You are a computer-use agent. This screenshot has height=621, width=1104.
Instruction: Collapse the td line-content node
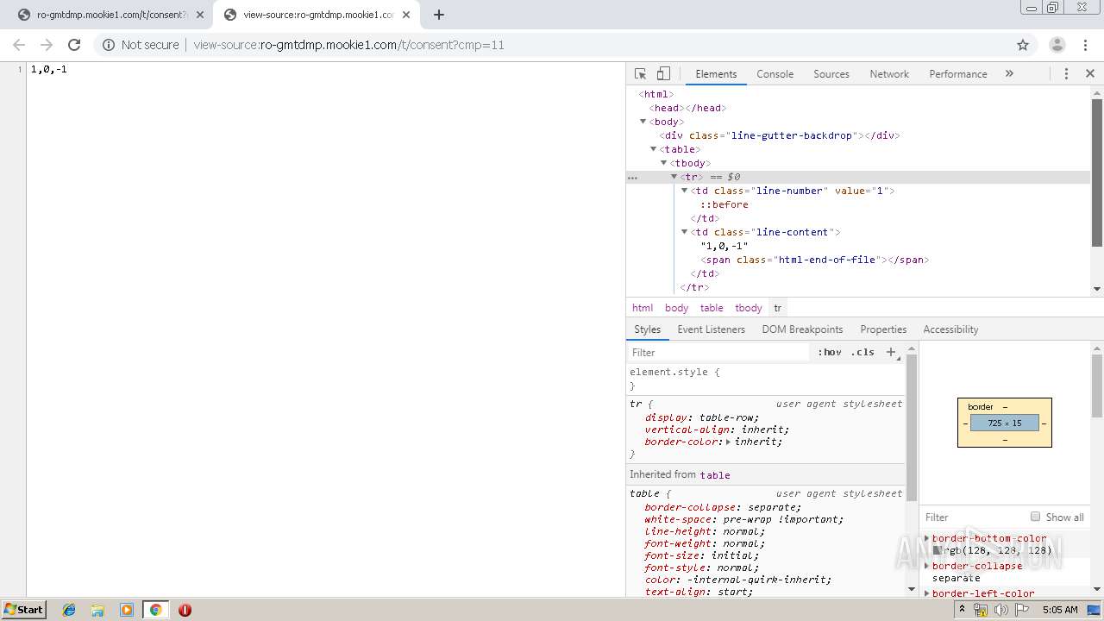tap(684, 232)
